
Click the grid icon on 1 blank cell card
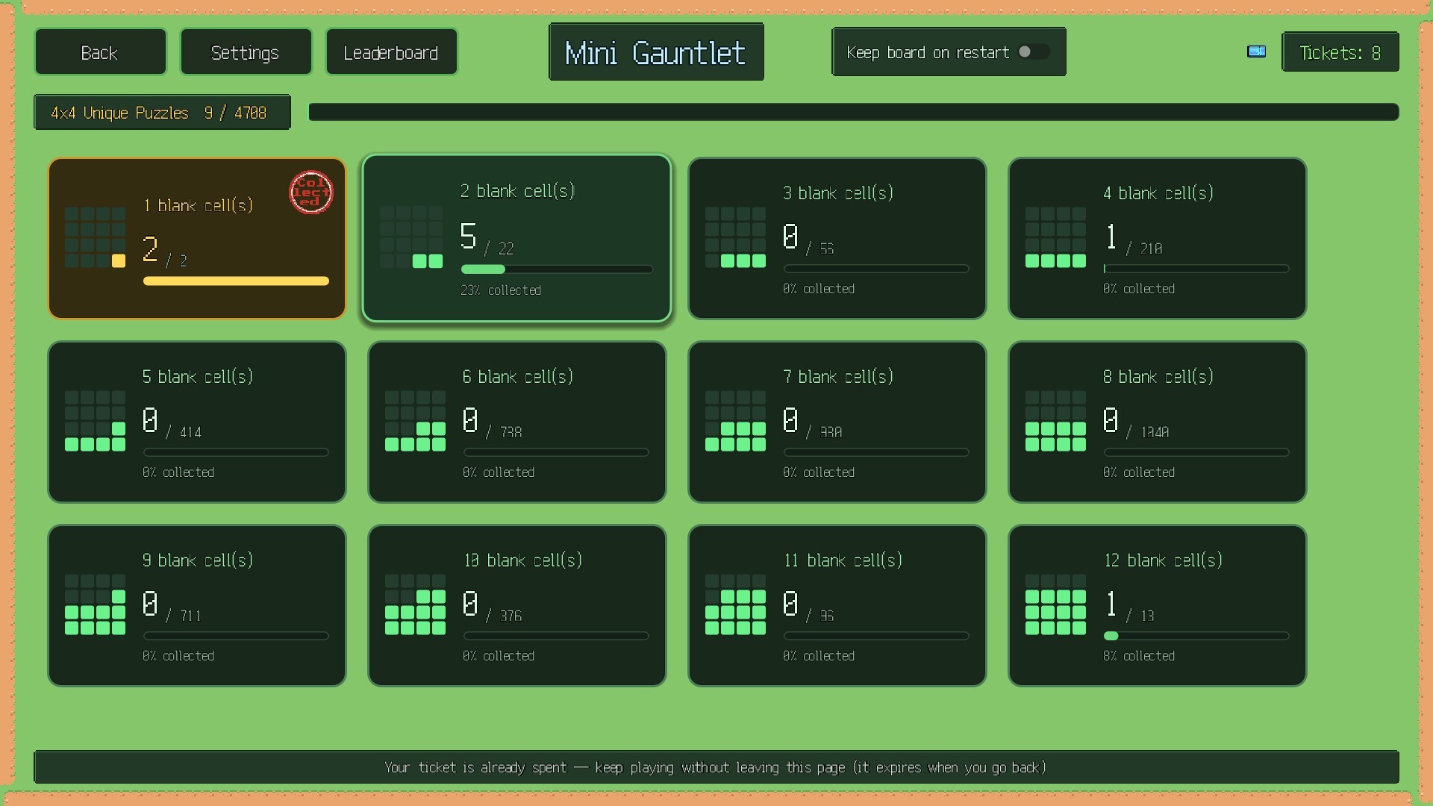click(95, 237)
